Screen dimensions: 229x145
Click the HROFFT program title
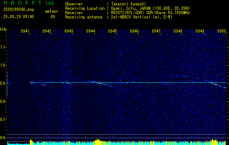tap(23, 3)
